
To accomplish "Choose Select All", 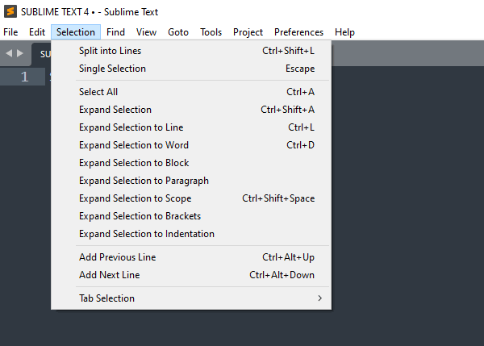I will [191, 92].
